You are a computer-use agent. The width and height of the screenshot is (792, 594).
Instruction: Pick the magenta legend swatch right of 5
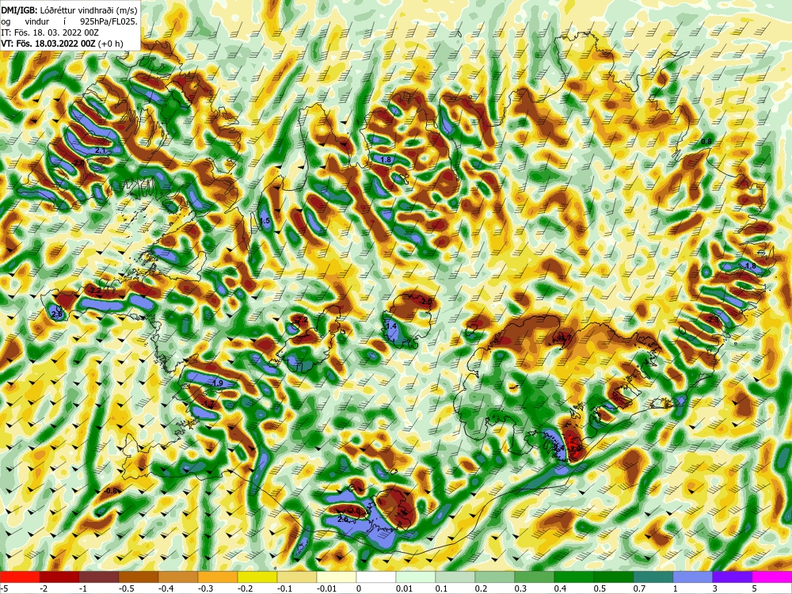(772, 577)
